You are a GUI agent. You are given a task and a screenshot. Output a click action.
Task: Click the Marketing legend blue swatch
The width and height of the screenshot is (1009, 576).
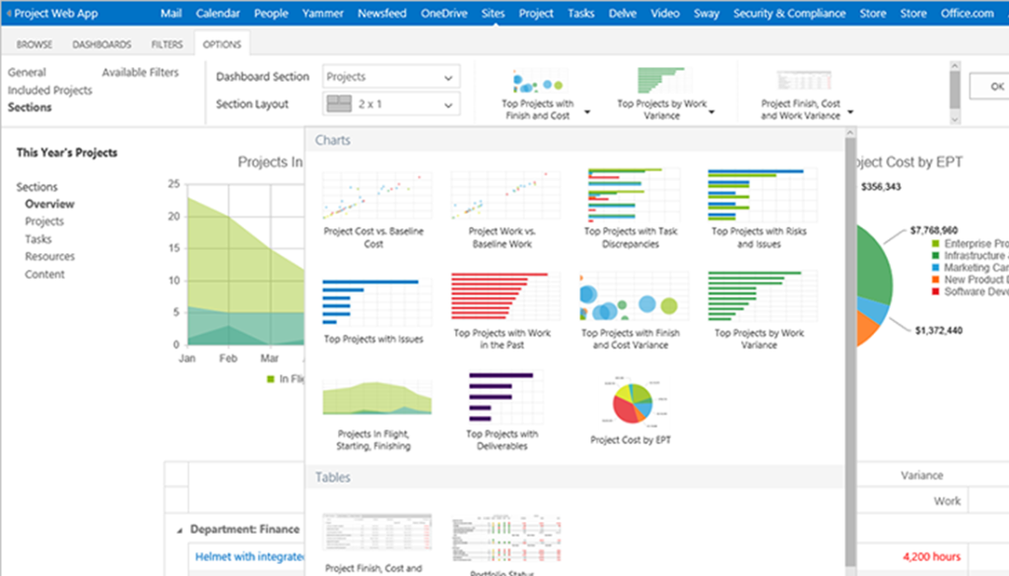[x=936, y=268]
